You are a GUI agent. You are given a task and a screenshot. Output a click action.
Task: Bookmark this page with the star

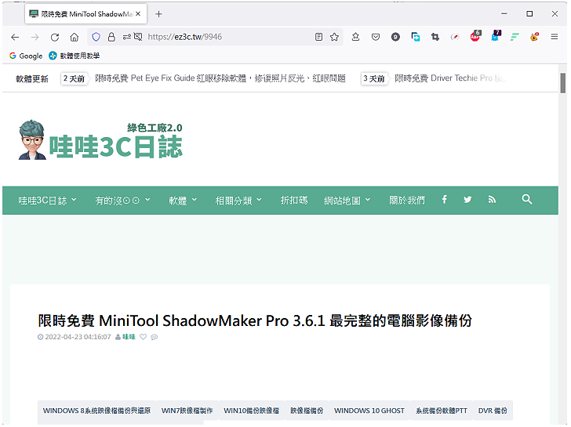pos(334,37)
